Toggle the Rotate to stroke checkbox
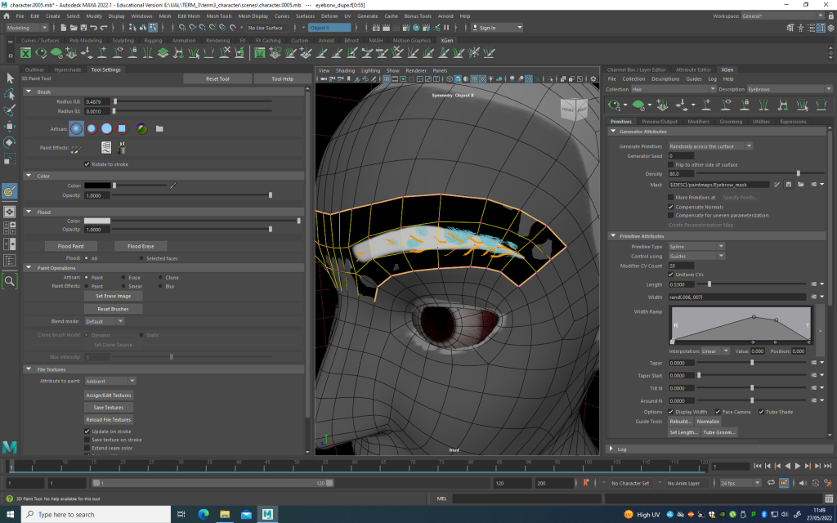This screenshot has width=837, height=523. [87, 164]
